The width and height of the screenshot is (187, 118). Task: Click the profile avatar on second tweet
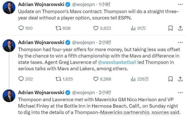[x=9, y=46]
